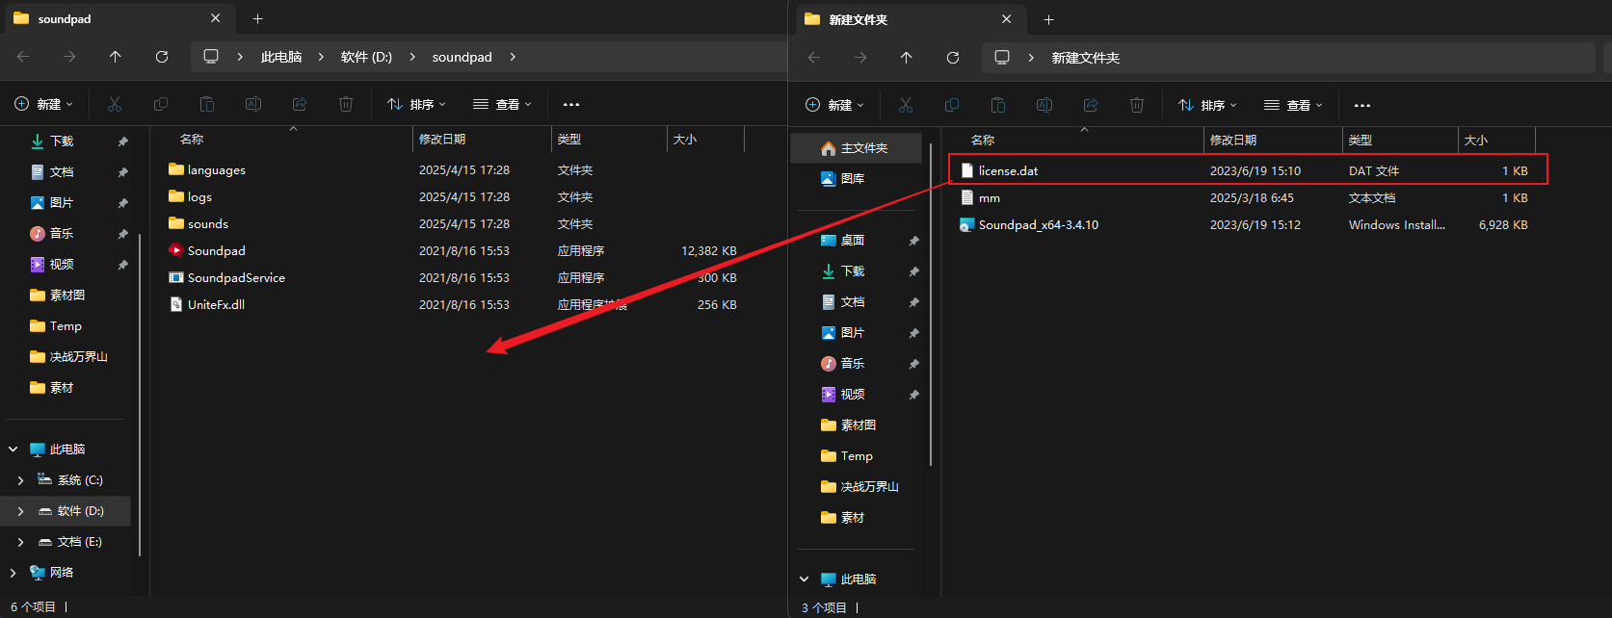
Task: Open more options in soundpad window toolbar
Action: pyautogui.click(x=571, y=104)
